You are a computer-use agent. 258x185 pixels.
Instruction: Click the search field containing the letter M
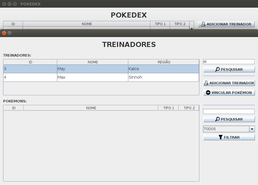[x=229, y=61]
